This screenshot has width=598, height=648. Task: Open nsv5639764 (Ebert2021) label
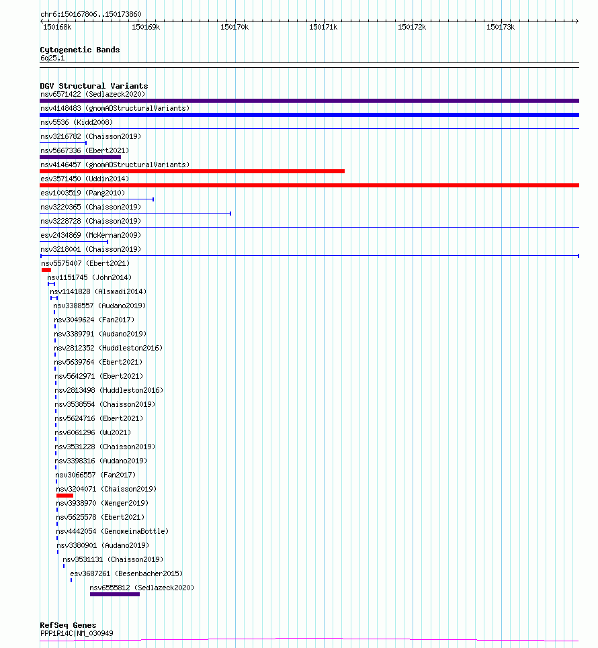pos(98,362)
